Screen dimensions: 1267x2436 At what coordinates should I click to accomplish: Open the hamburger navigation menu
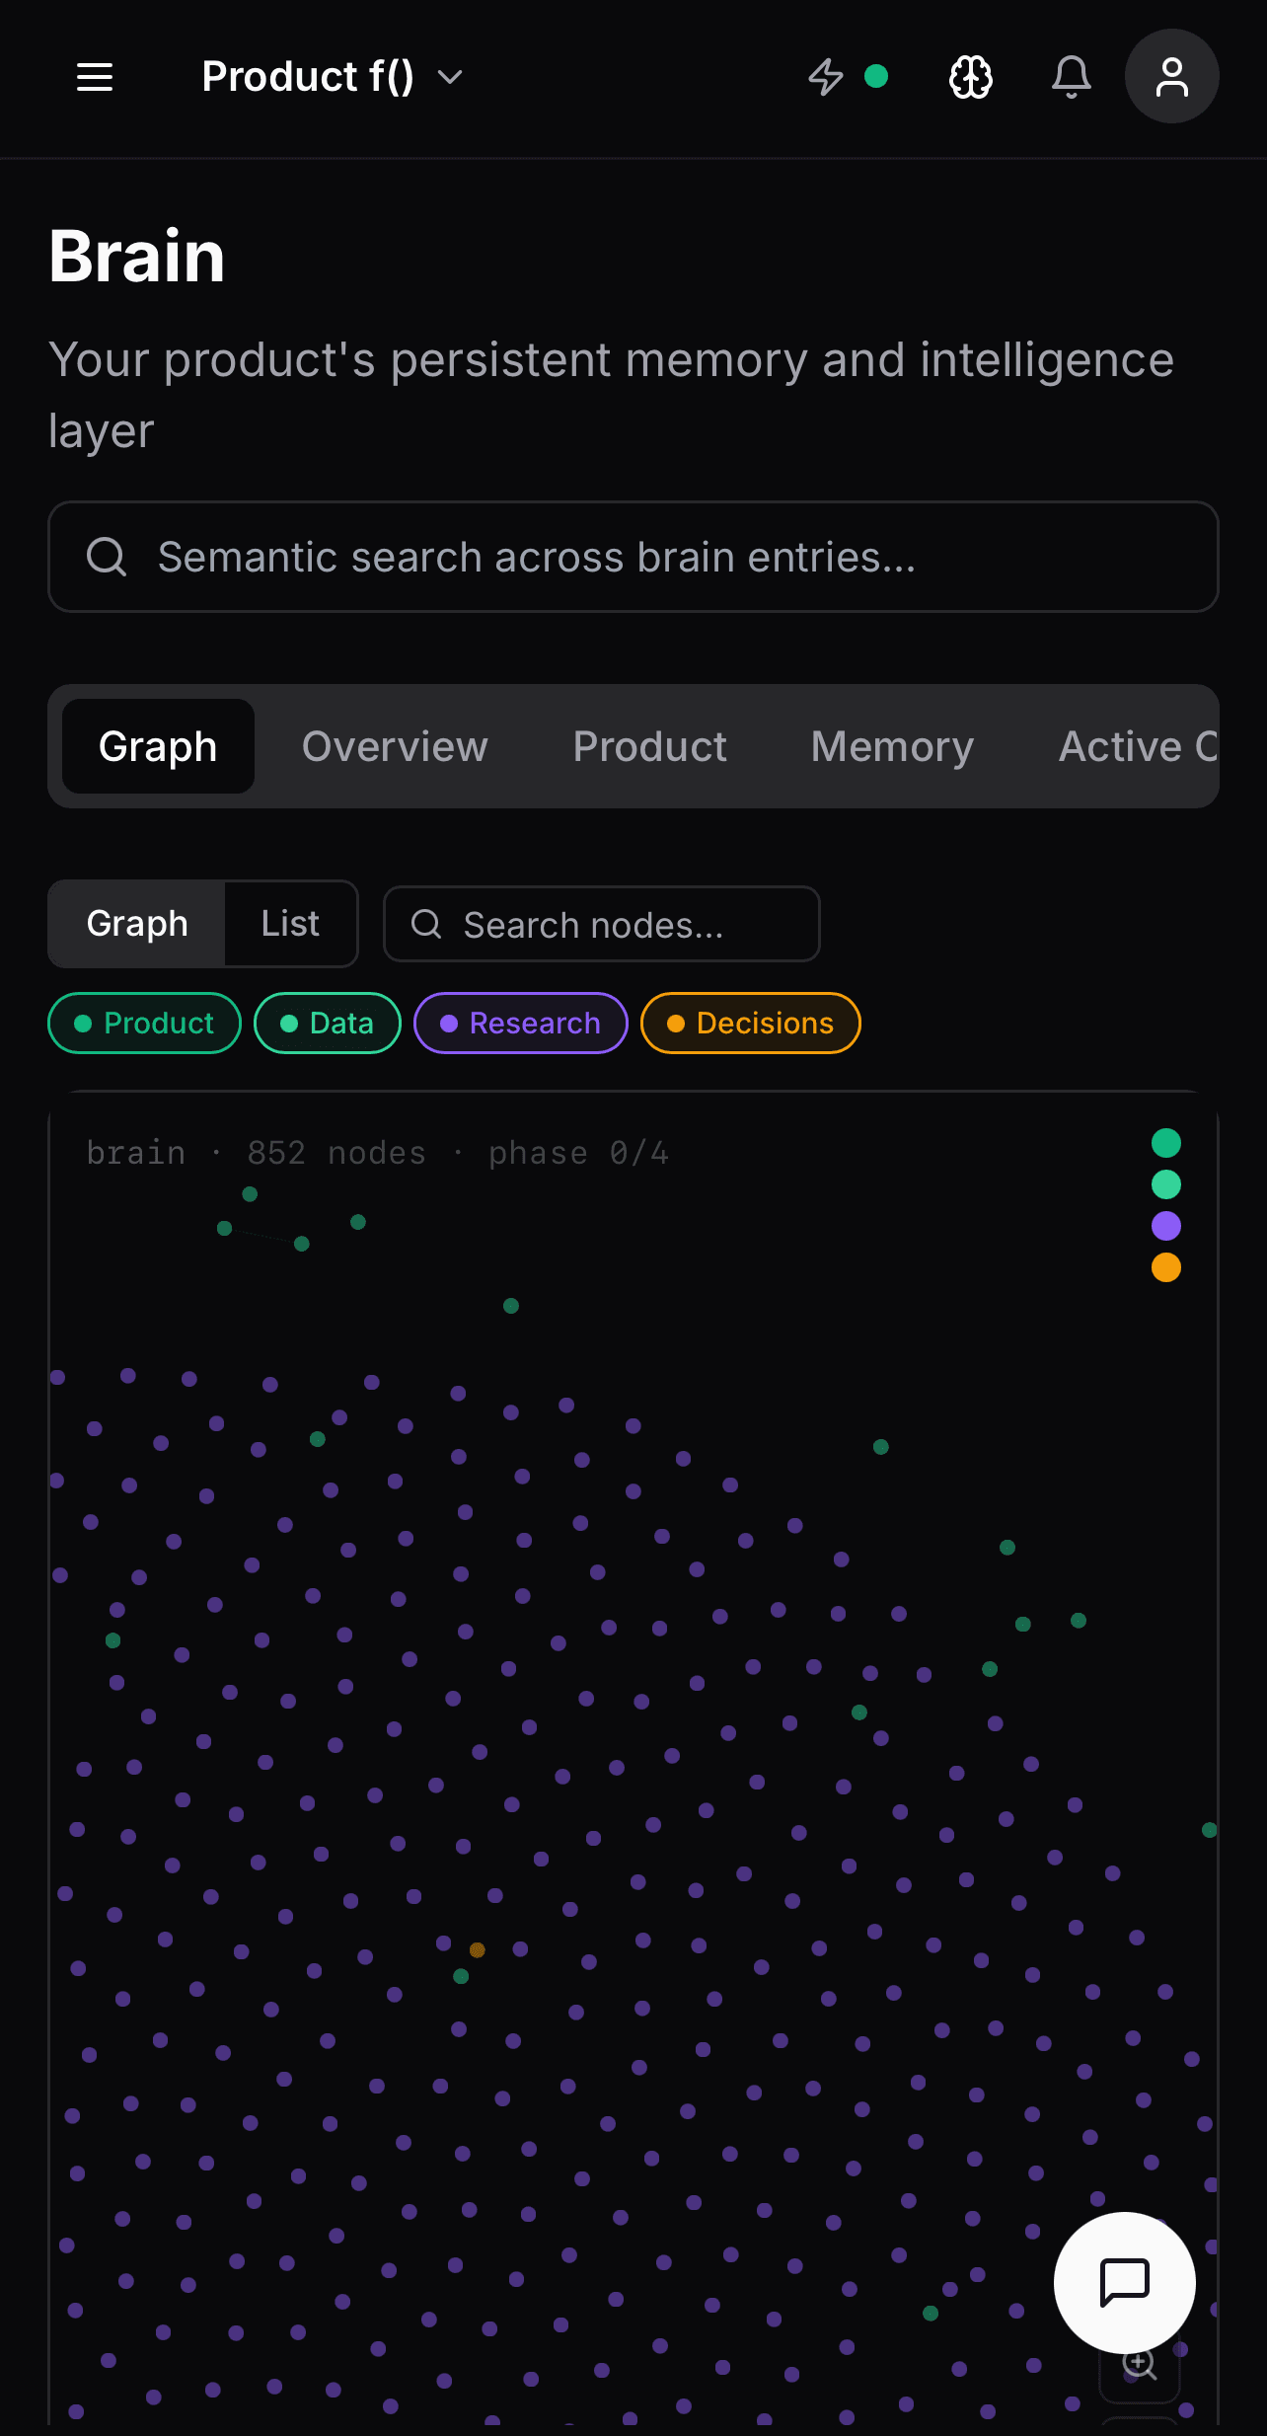point(95,77)
